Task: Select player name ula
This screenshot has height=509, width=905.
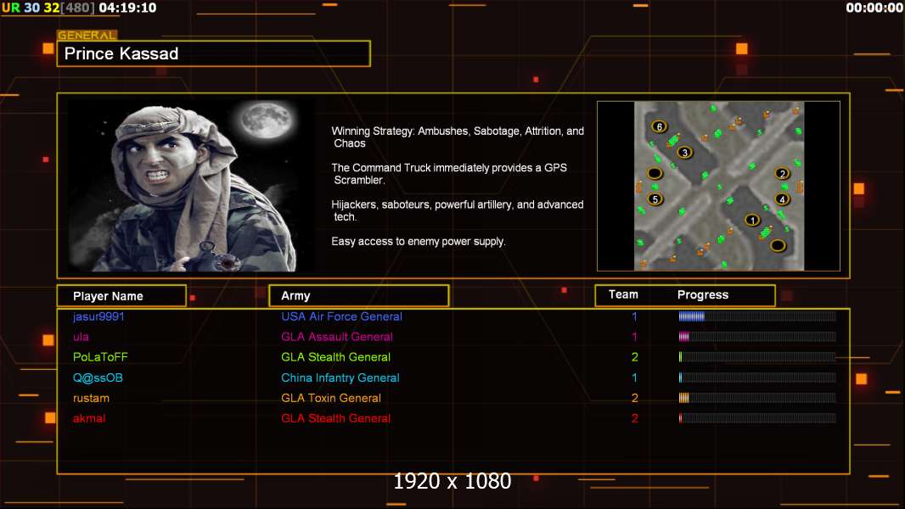Action: tap(81, 337)
